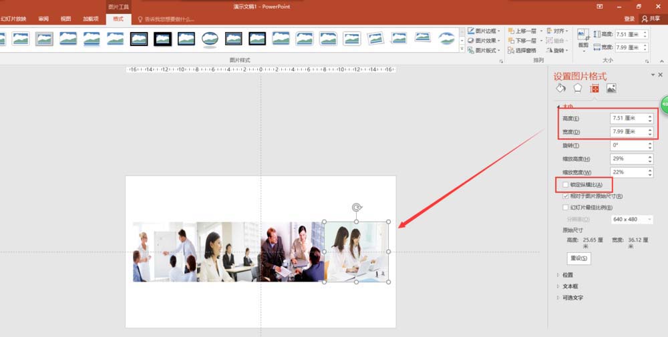Click the 图片边框 picture border icon
The height and width of the screenshot is (337, 668).
pos(471,31)
